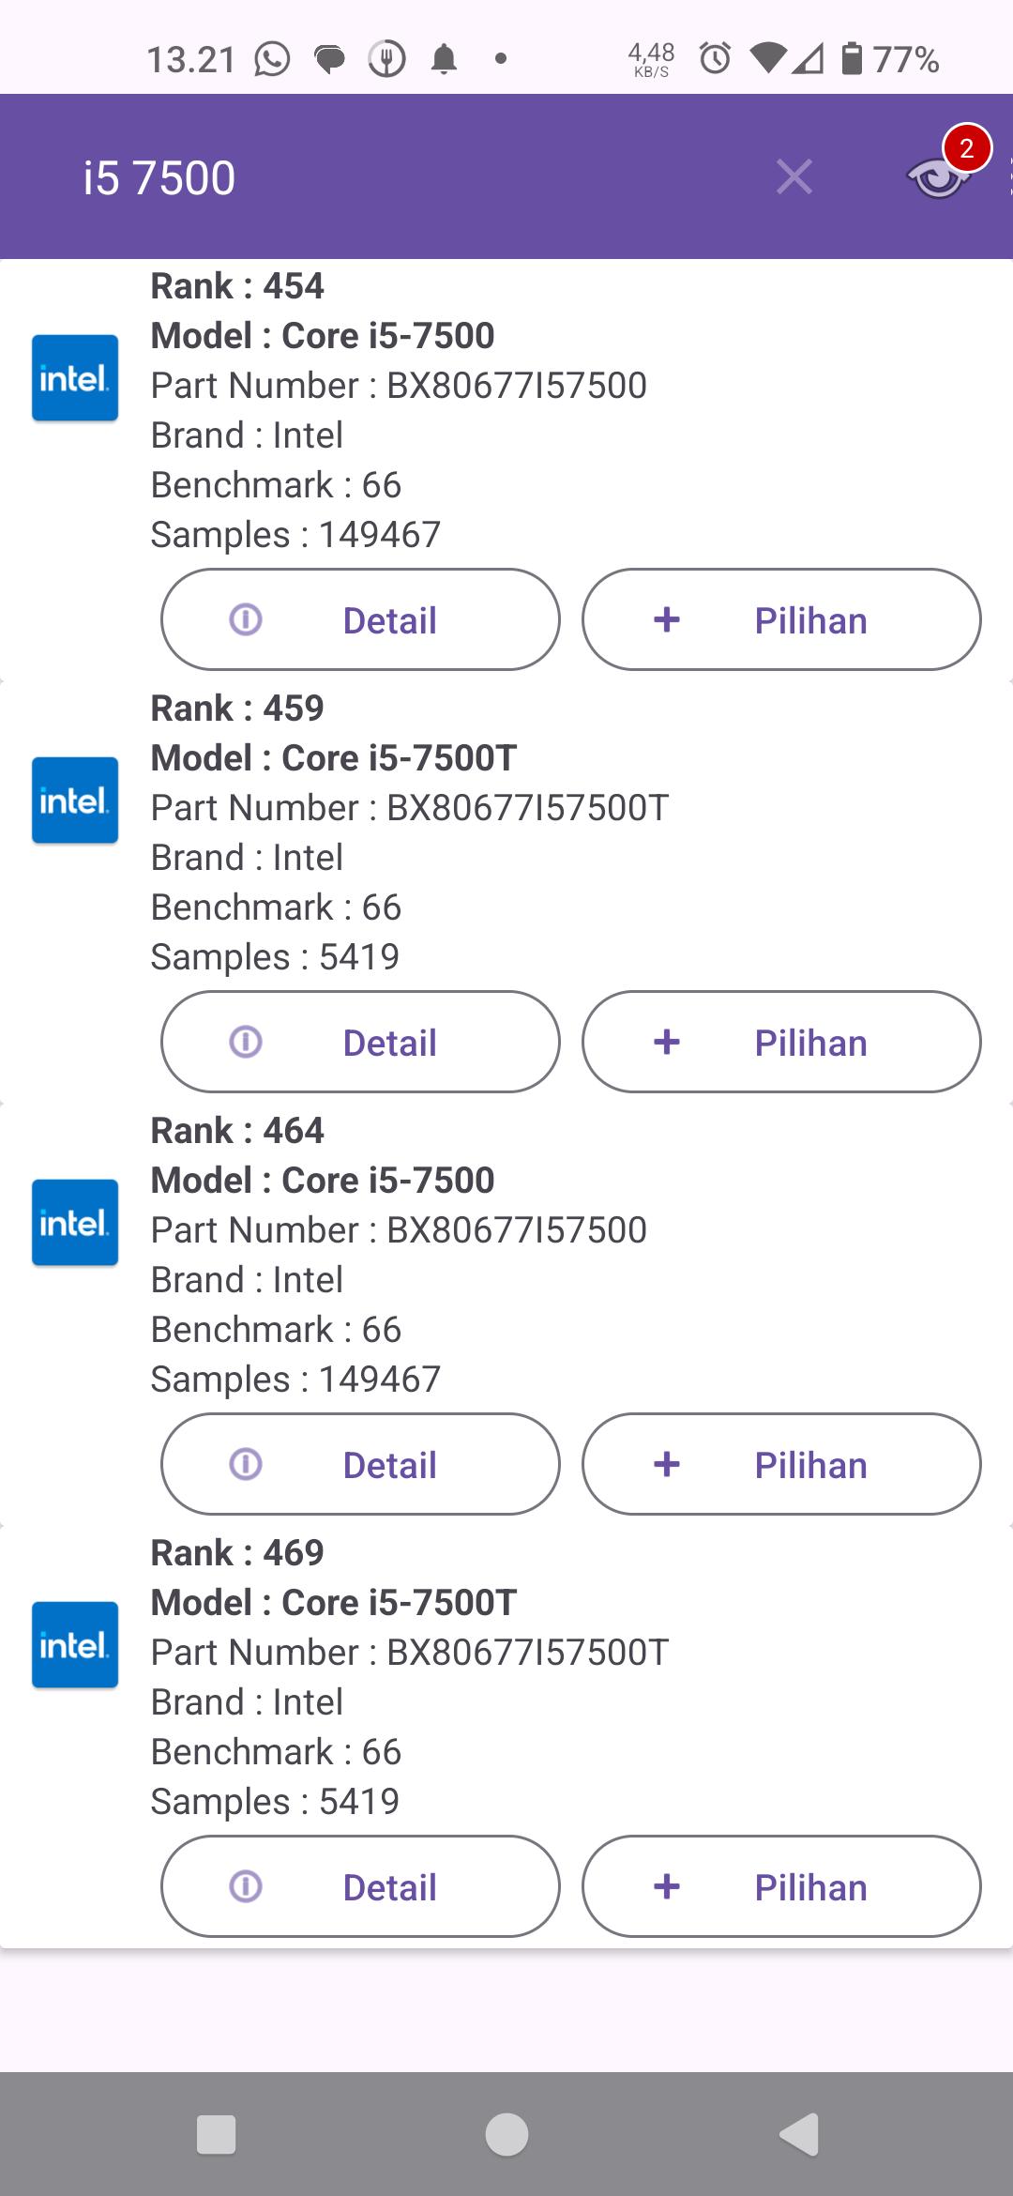
Task: Tap Intel logo of rank 469 entry
Action: [75, 1645]
